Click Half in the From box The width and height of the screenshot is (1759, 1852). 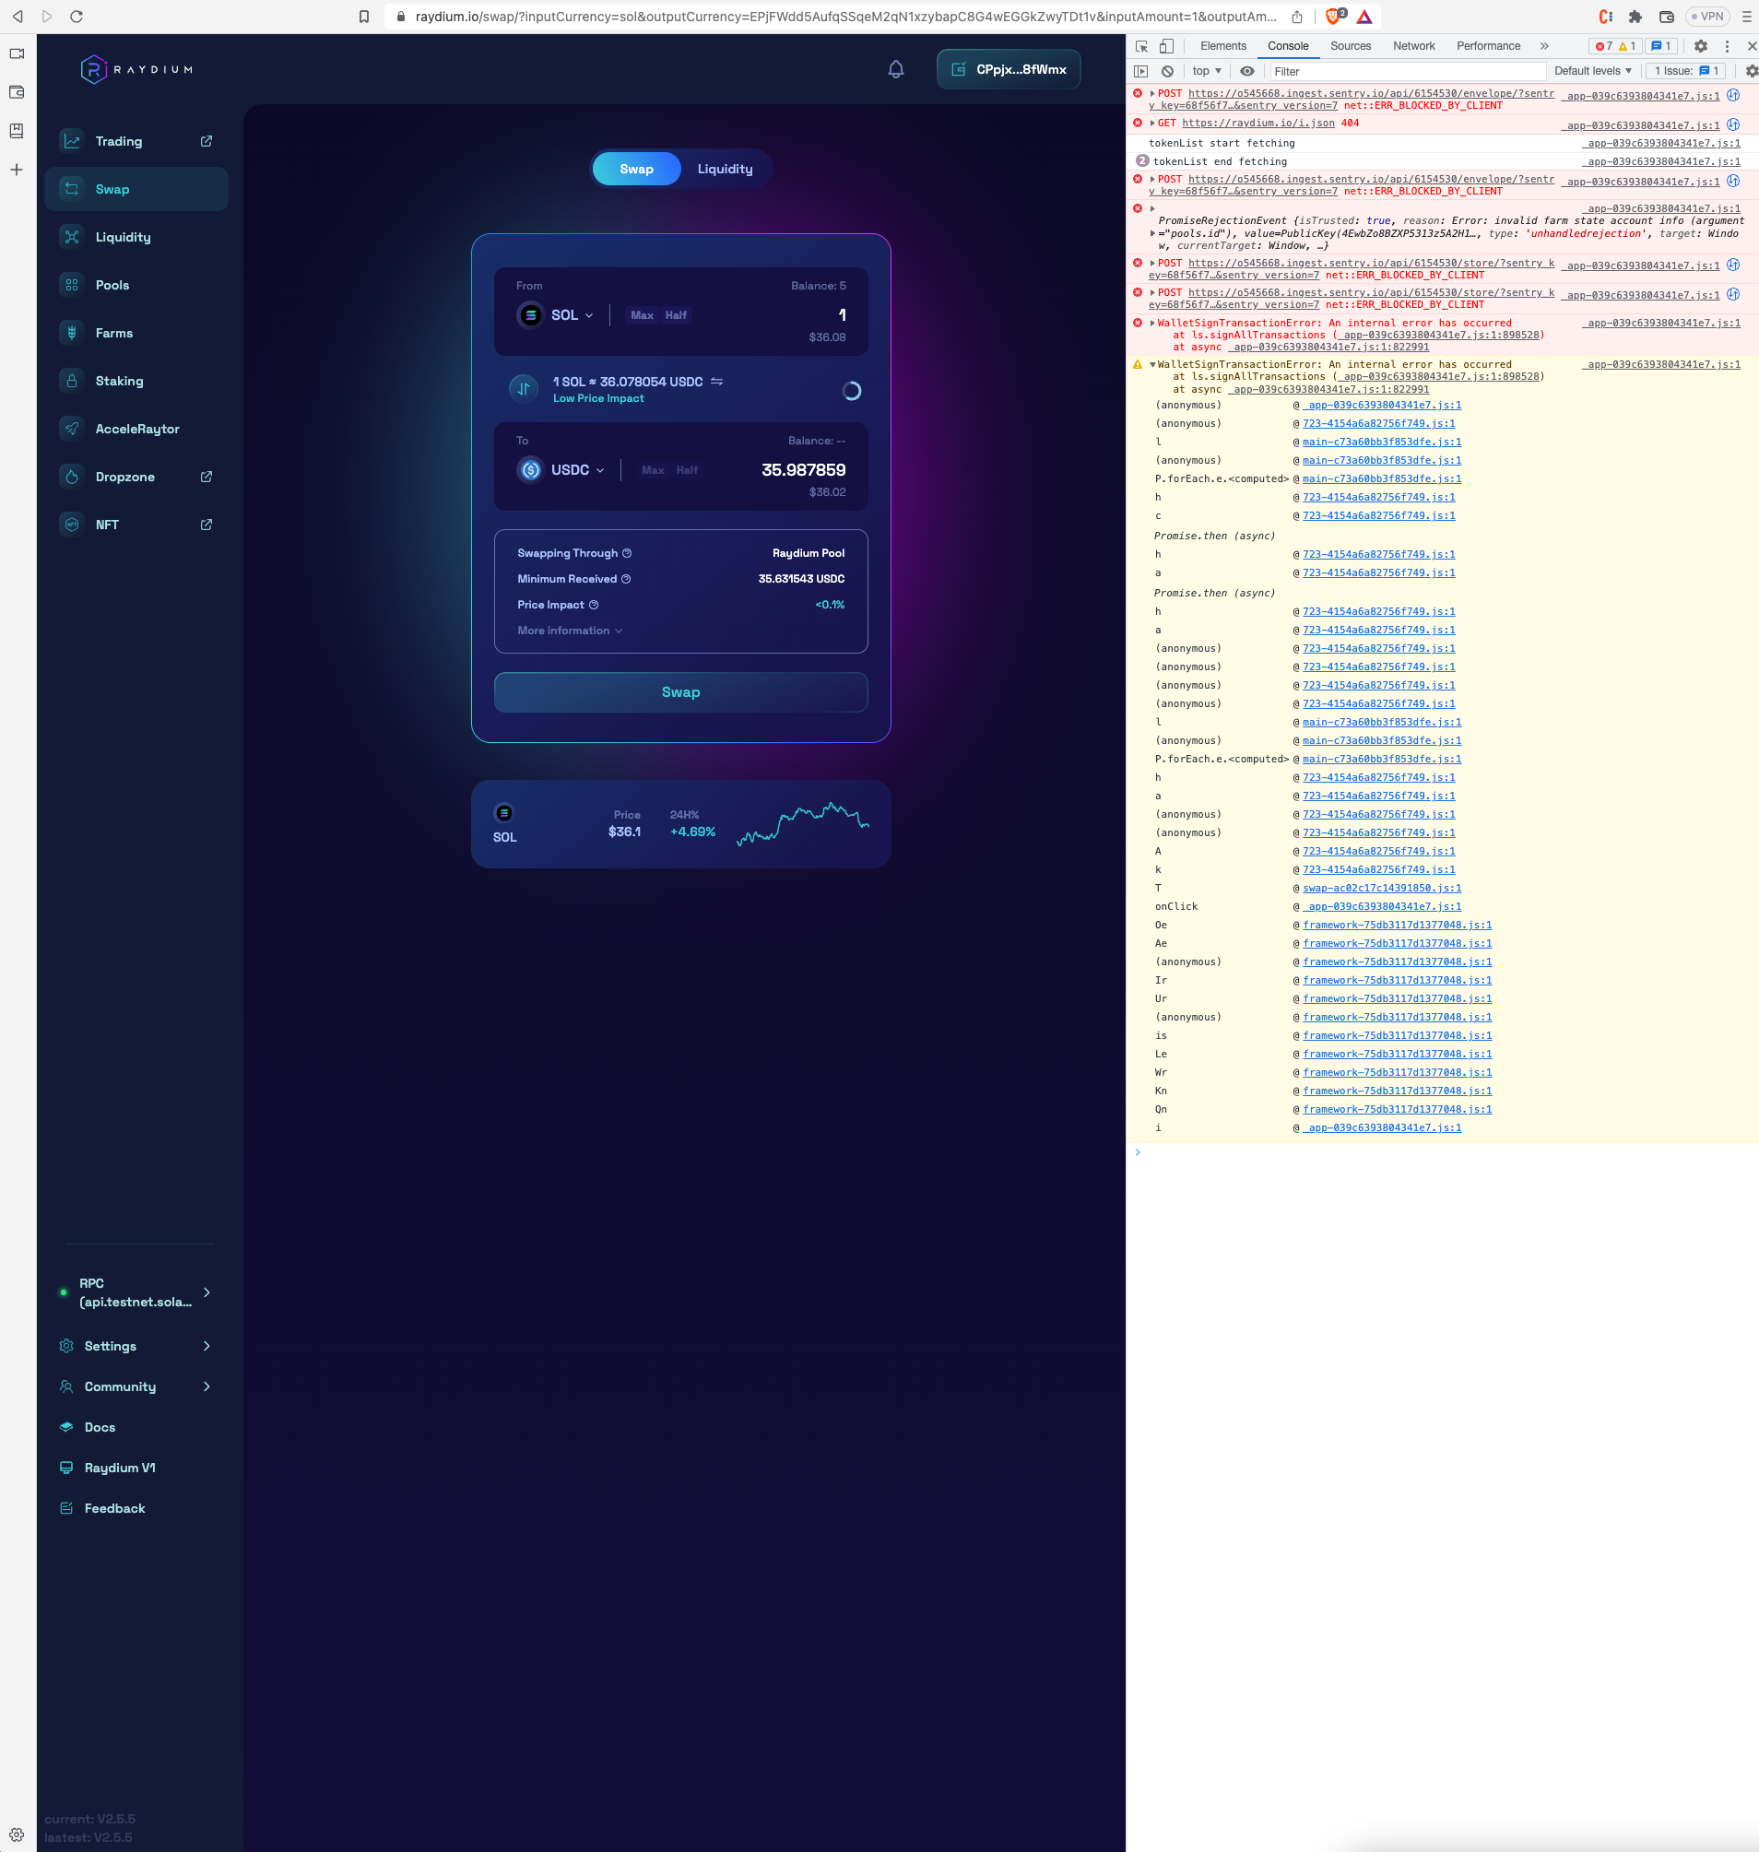(x=676, y=315)
